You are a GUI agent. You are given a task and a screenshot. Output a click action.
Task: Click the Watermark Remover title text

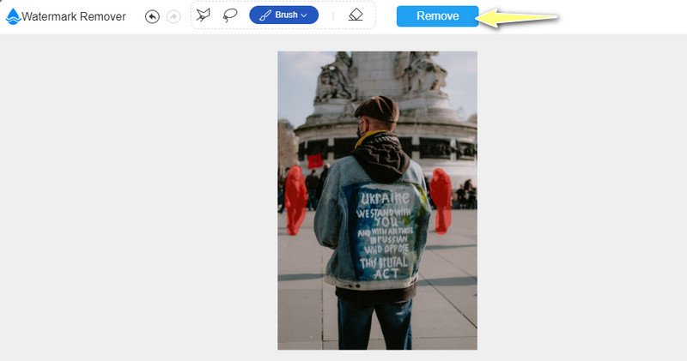click(74, 16)
